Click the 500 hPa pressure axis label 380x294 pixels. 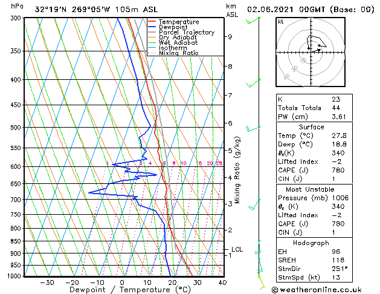16,128
